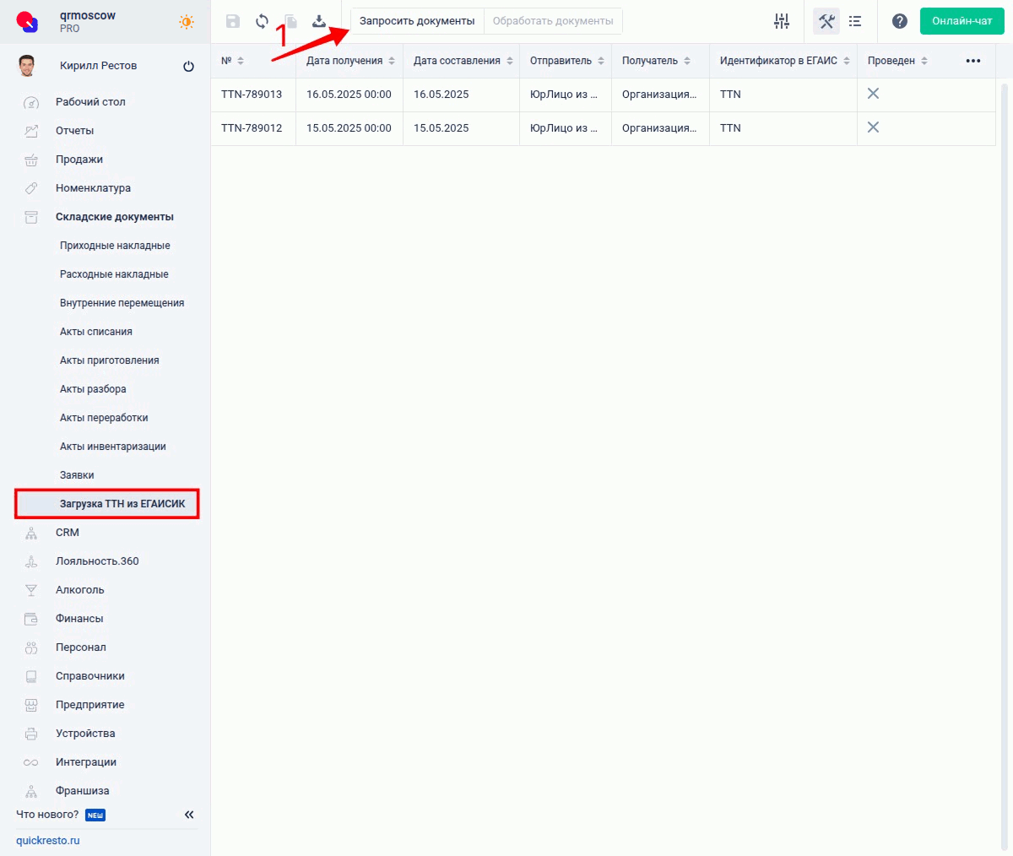Sort by Дата получения column arrows
Viewport: 1013px width, 856px height.
click(x=390, y=60)
